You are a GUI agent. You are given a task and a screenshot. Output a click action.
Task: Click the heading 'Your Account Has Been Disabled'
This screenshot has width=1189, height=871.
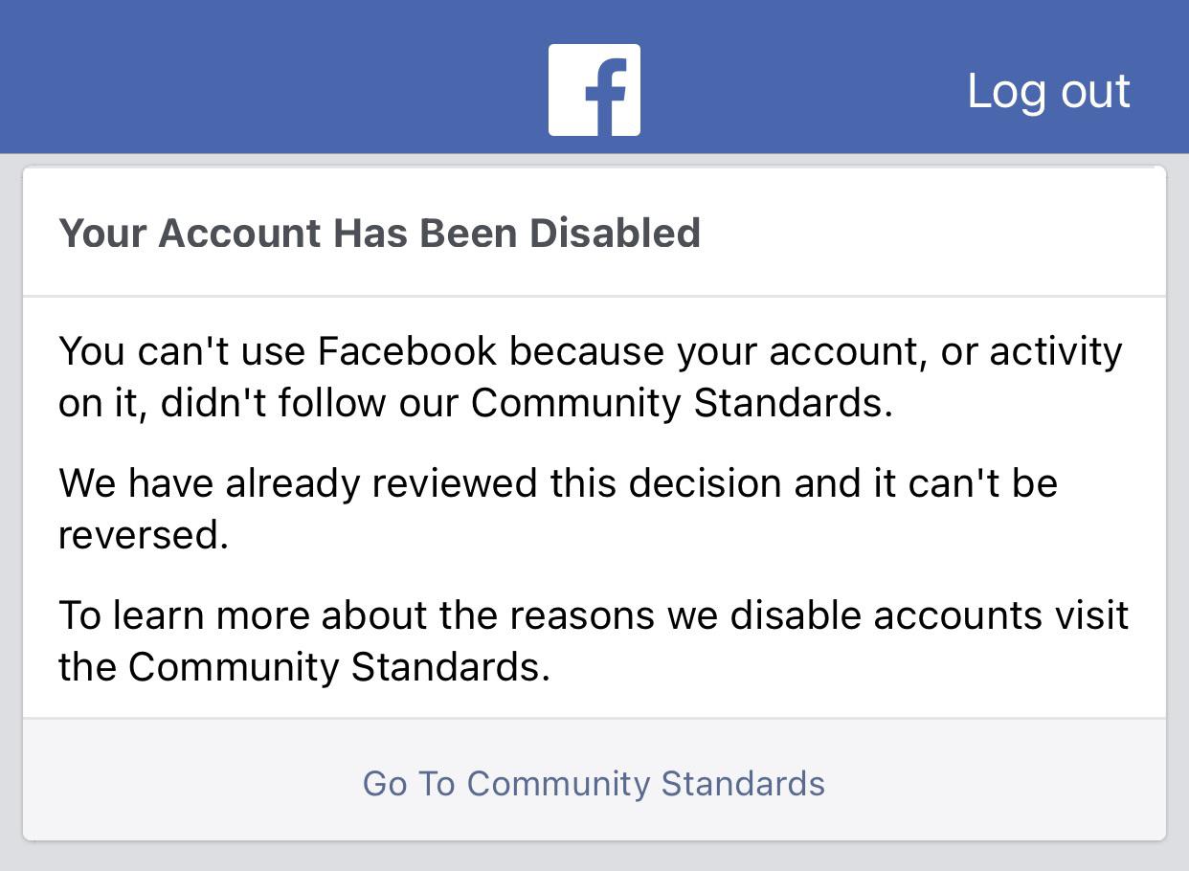click(380, 232)
